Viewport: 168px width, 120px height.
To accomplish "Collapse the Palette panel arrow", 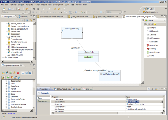I will 164,20.
